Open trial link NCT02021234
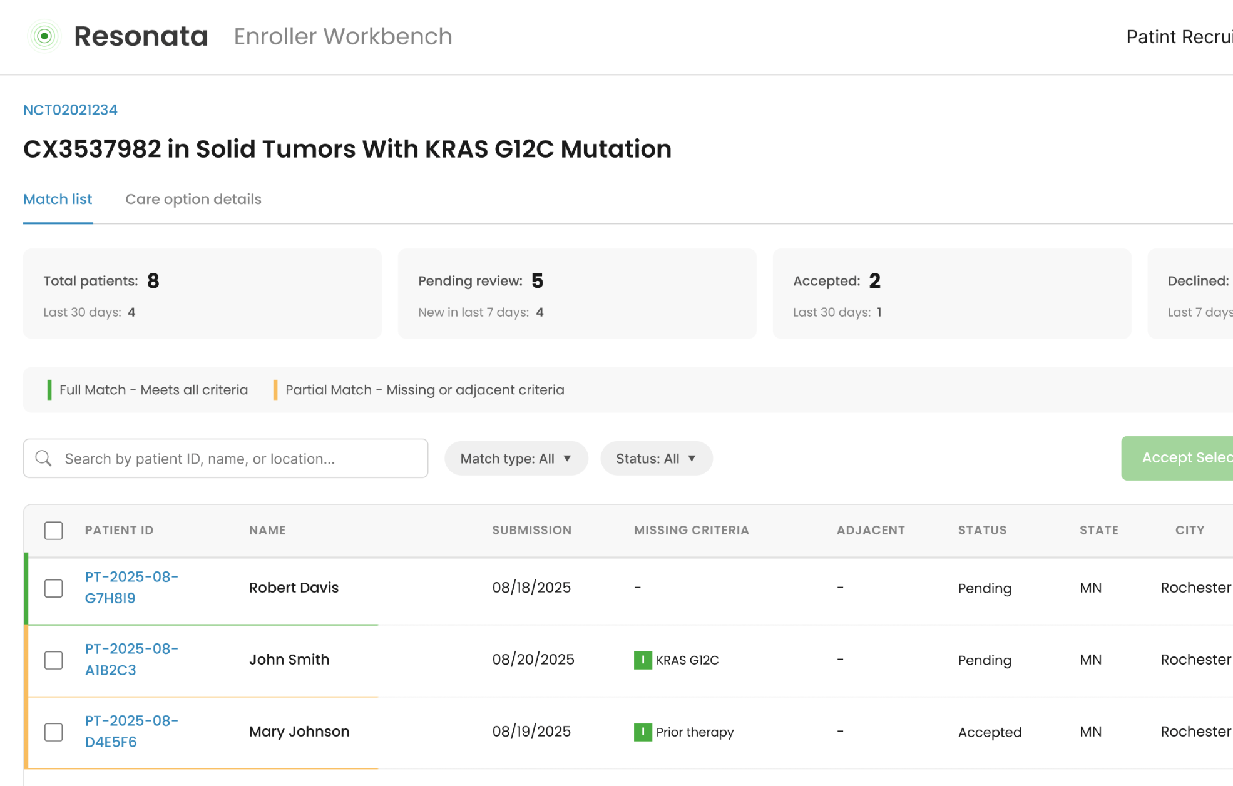 tap(70, 110)
